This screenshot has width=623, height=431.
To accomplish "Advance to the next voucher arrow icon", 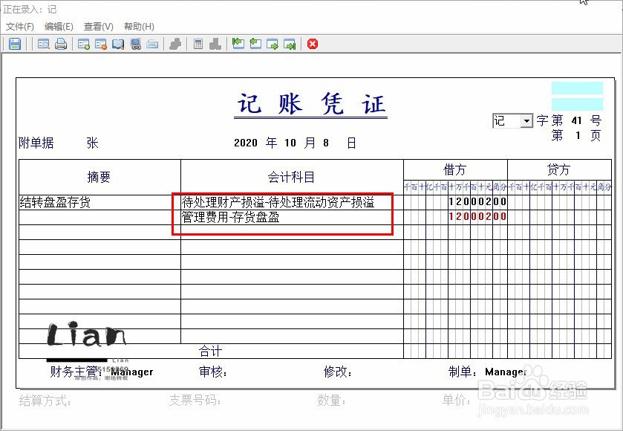I will (x=272, y=43).
